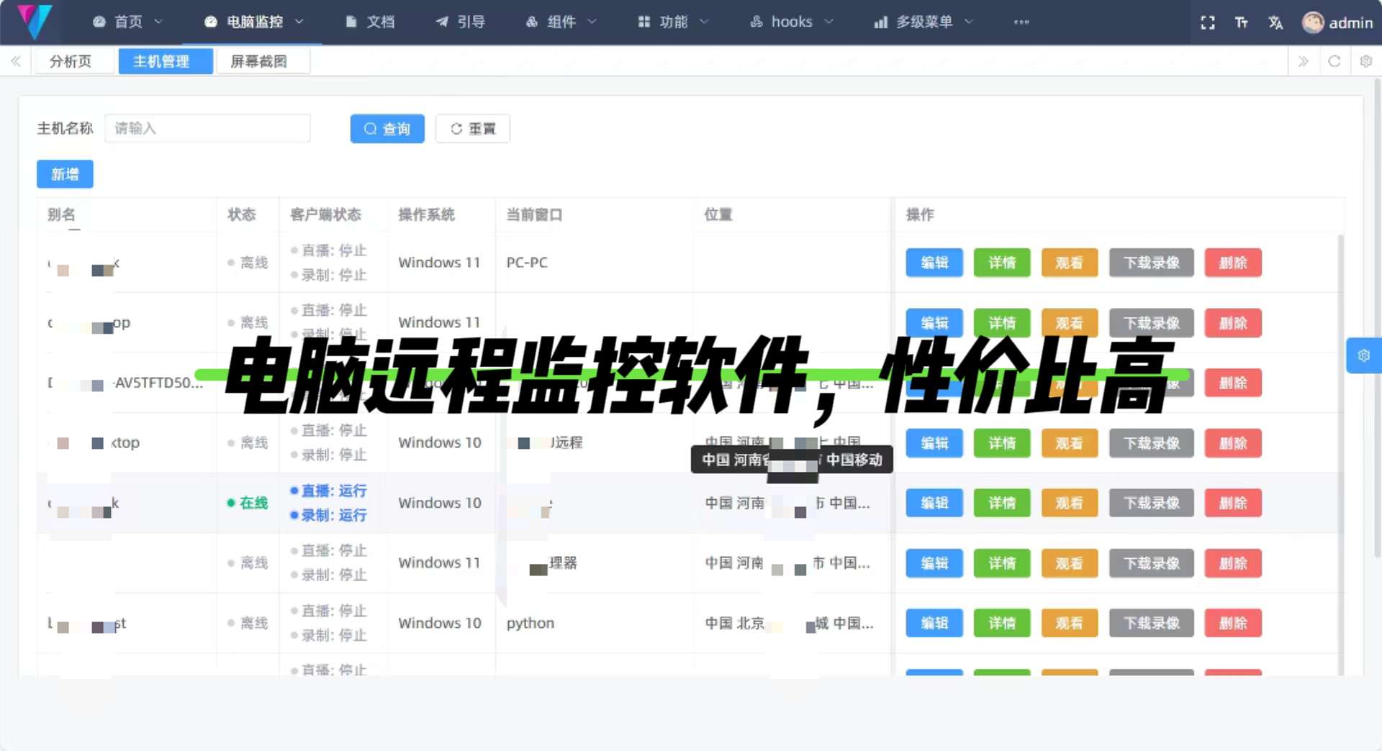
Task: Click the 主机名称 input field
Action: click(x=207, y=128)
